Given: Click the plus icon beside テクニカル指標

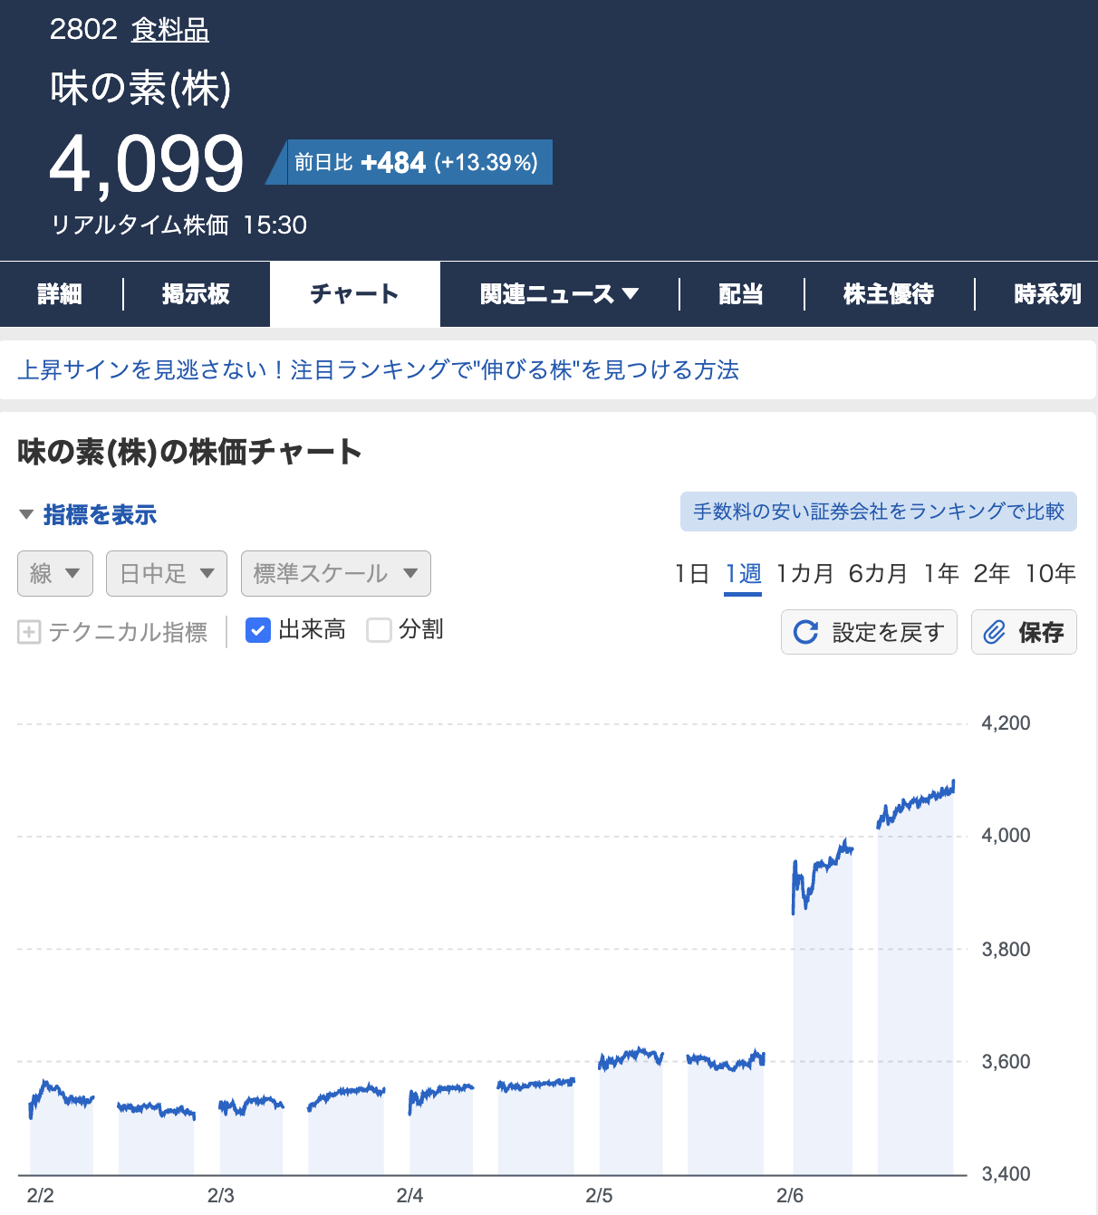Looking at the screenshot, I should point(29,632).
